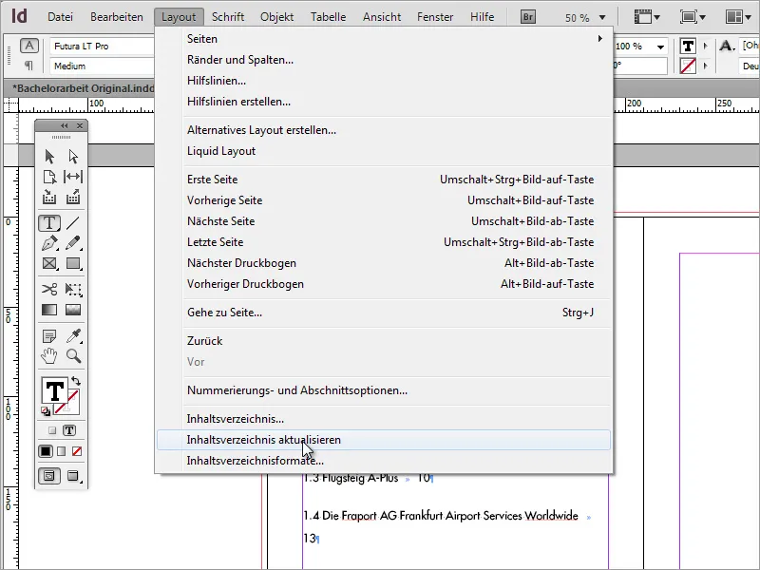This screenshot has height=570, width=760.
Task: Click the Medium font style field
Action: pos(102,66)
